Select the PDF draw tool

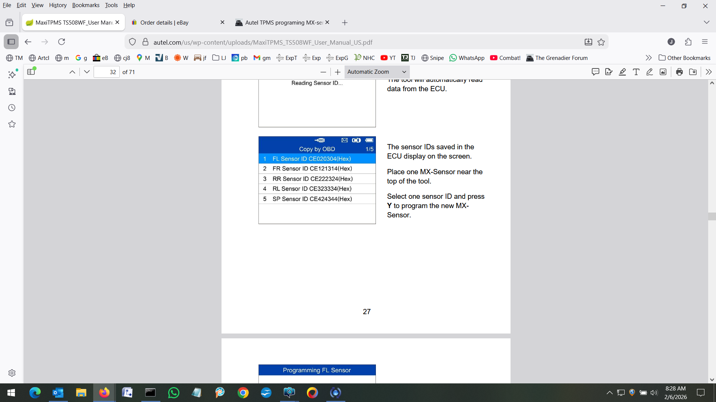[x=650, y=72]
